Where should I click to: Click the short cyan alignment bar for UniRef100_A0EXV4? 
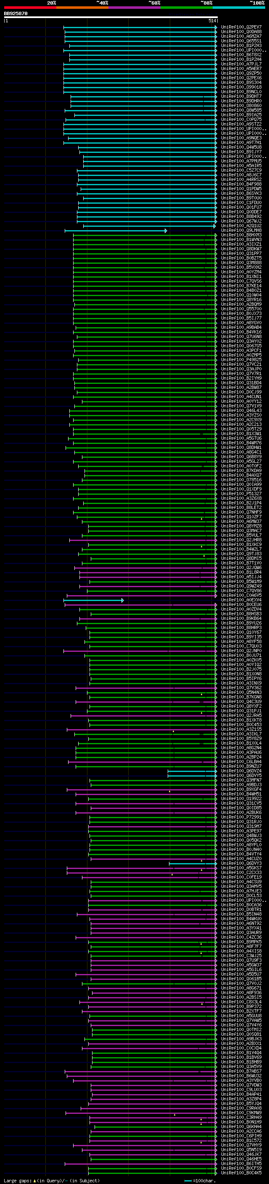[94, 601]
